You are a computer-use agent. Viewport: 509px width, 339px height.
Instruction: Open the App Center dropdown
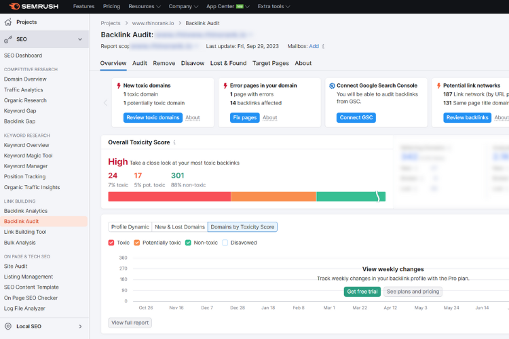point(227,7)
